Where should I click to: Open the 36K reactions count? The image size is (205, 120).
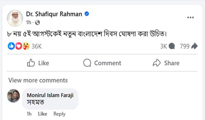point(36,46)
